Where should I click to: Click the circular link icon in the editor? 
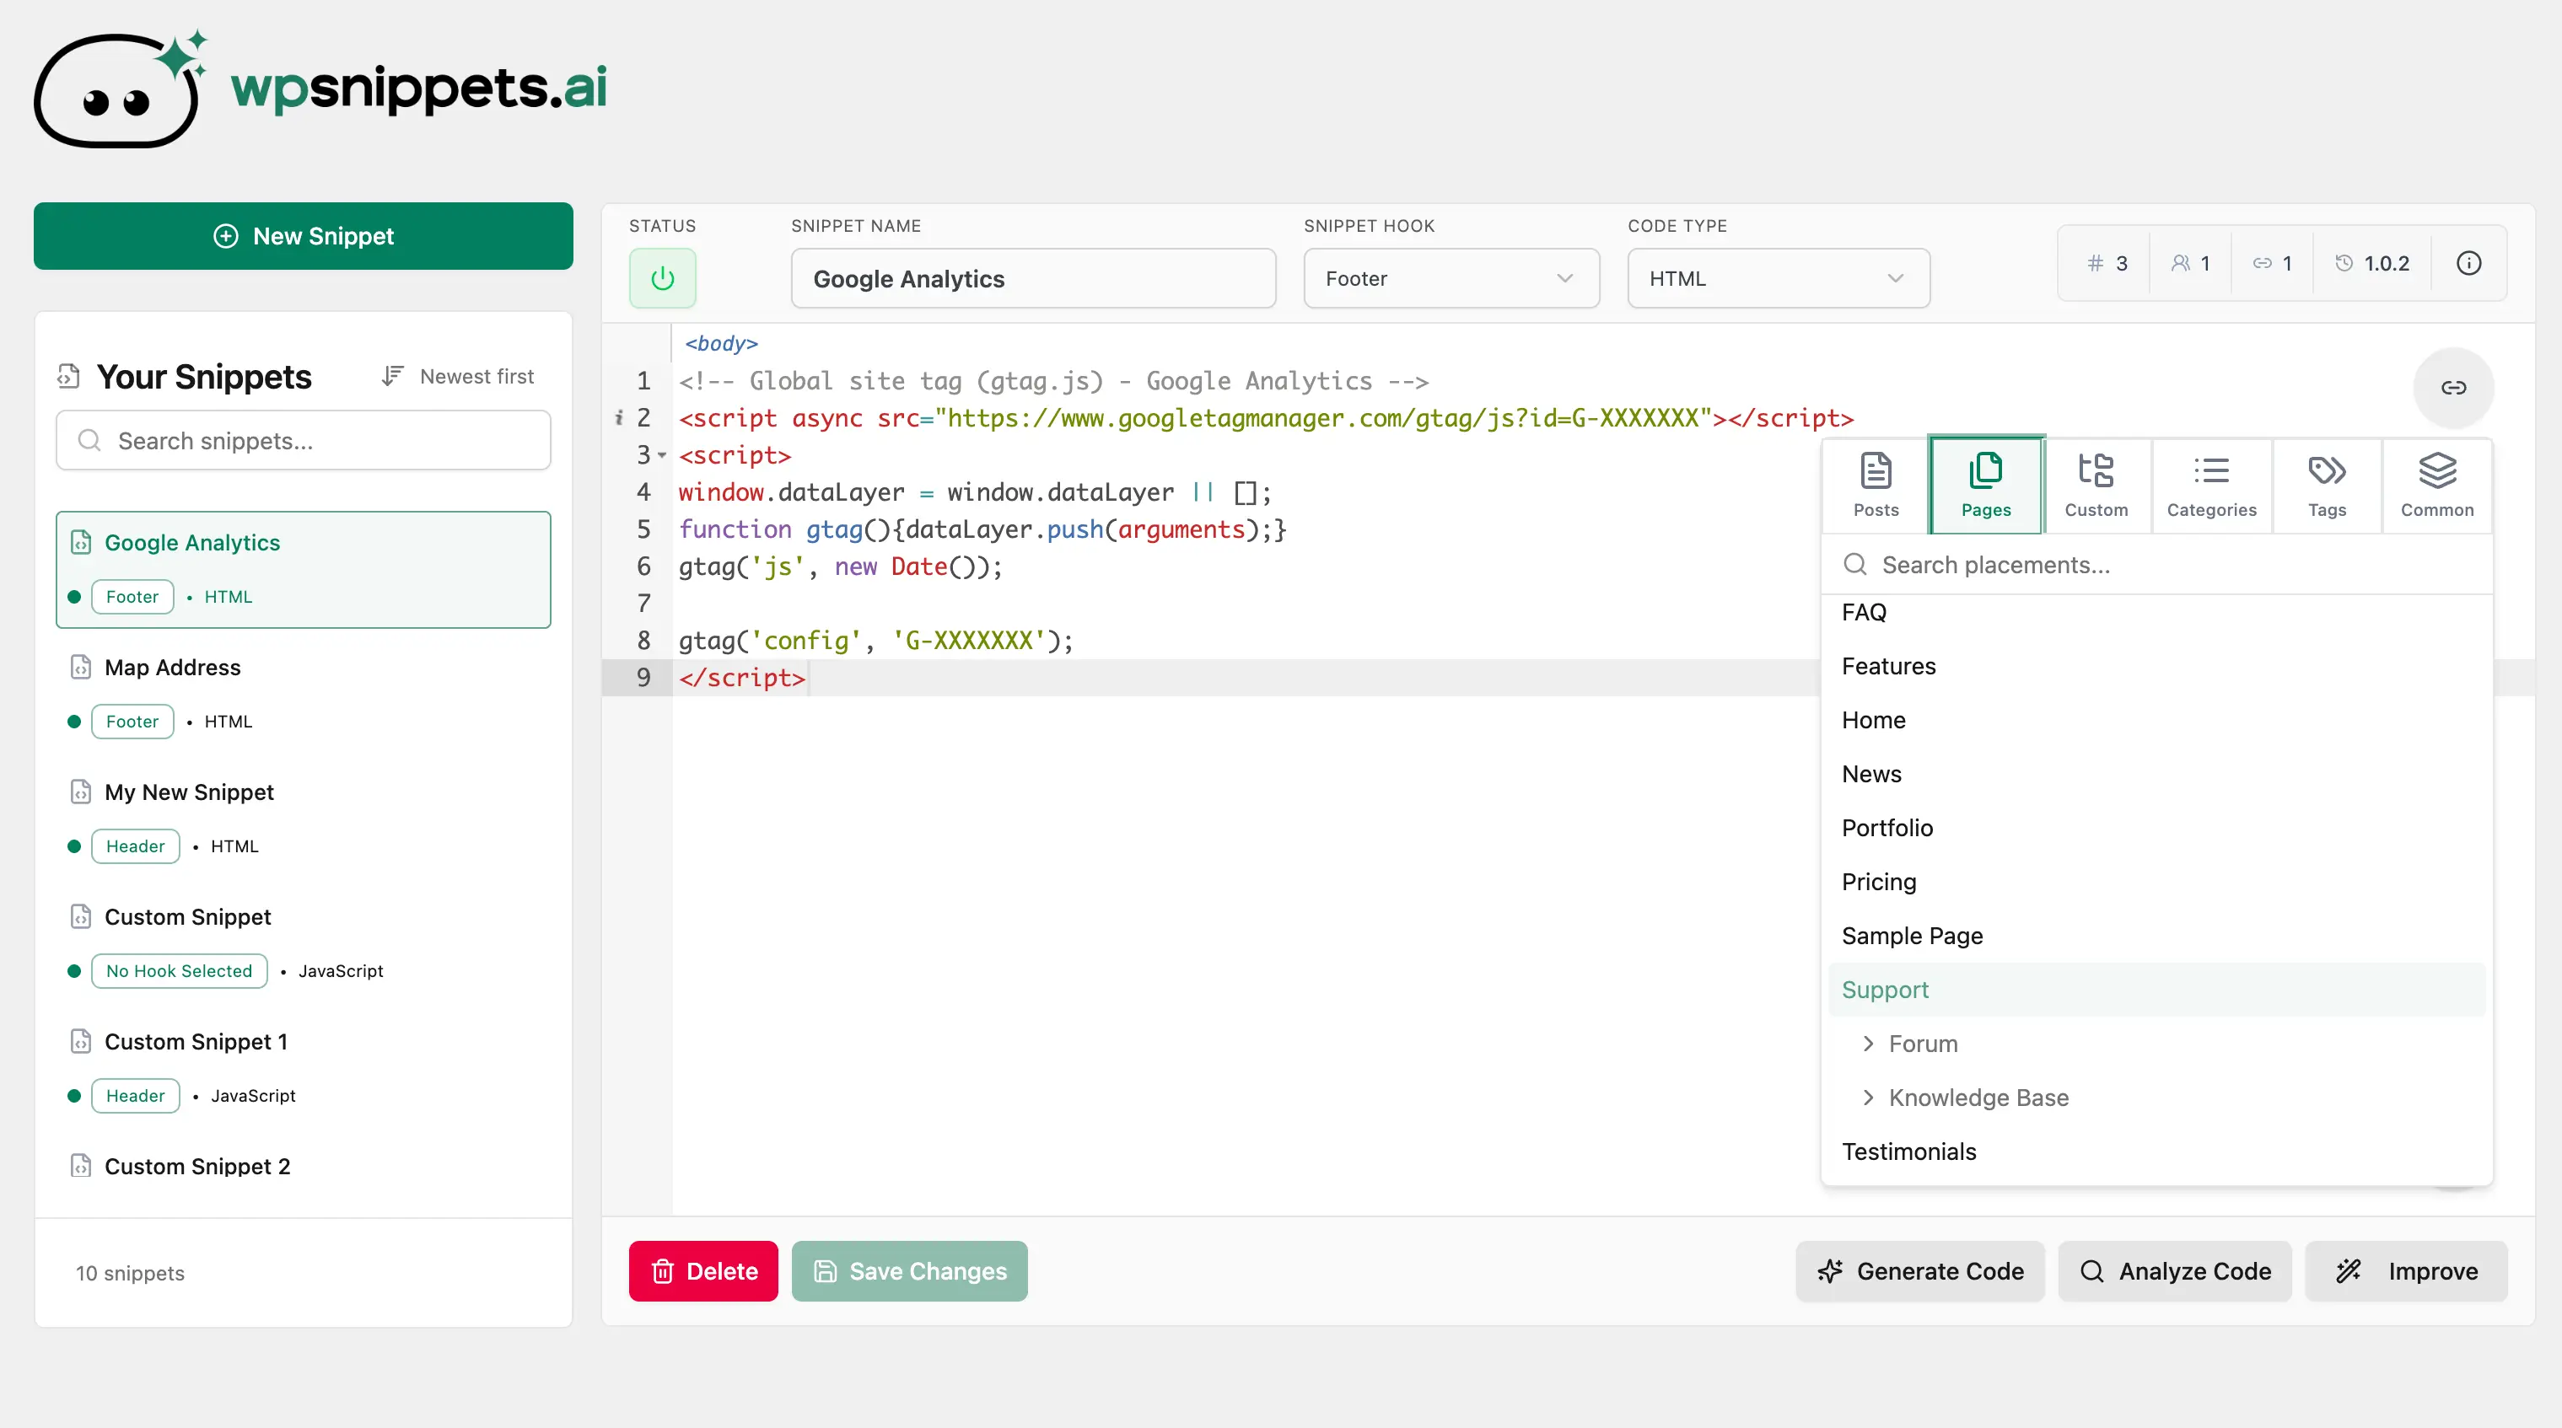tap(2453, 388)
